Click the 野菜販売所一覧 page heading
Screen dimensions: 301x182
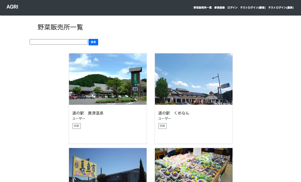click(x=60, y=27)
